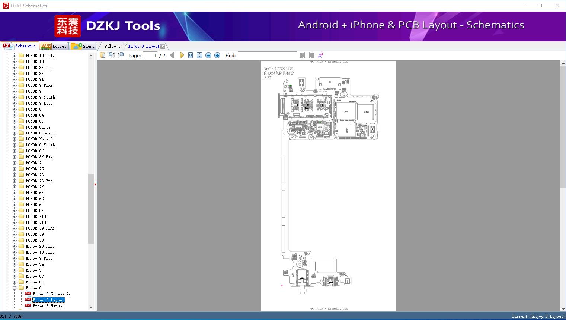Select the HONOR 9 PLAY tree row

39,85
